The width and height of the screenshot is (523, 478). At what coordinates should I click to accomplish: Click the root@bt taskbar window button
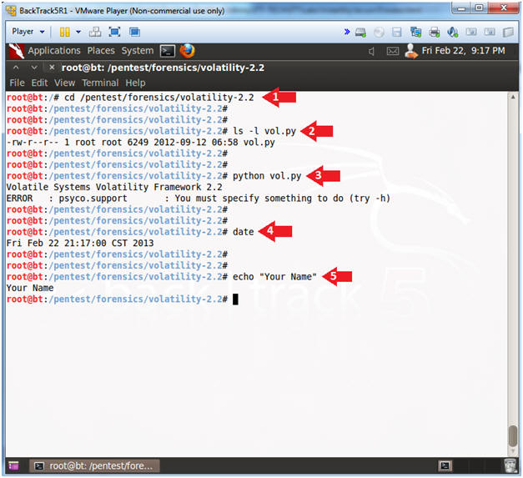94,465
